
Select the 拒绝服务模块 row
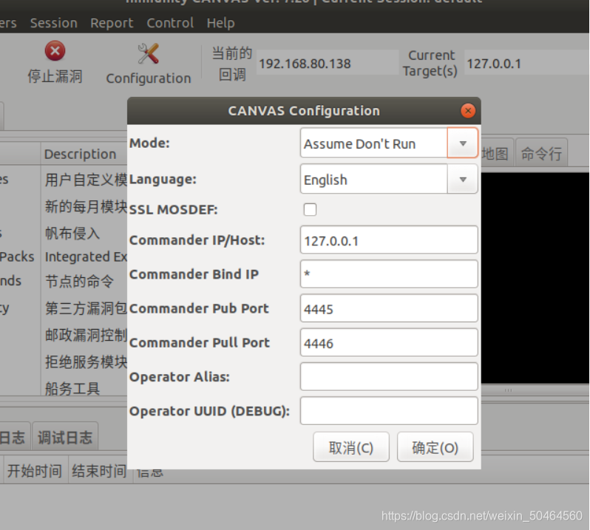pyautogui.click(x=86, y=362)
